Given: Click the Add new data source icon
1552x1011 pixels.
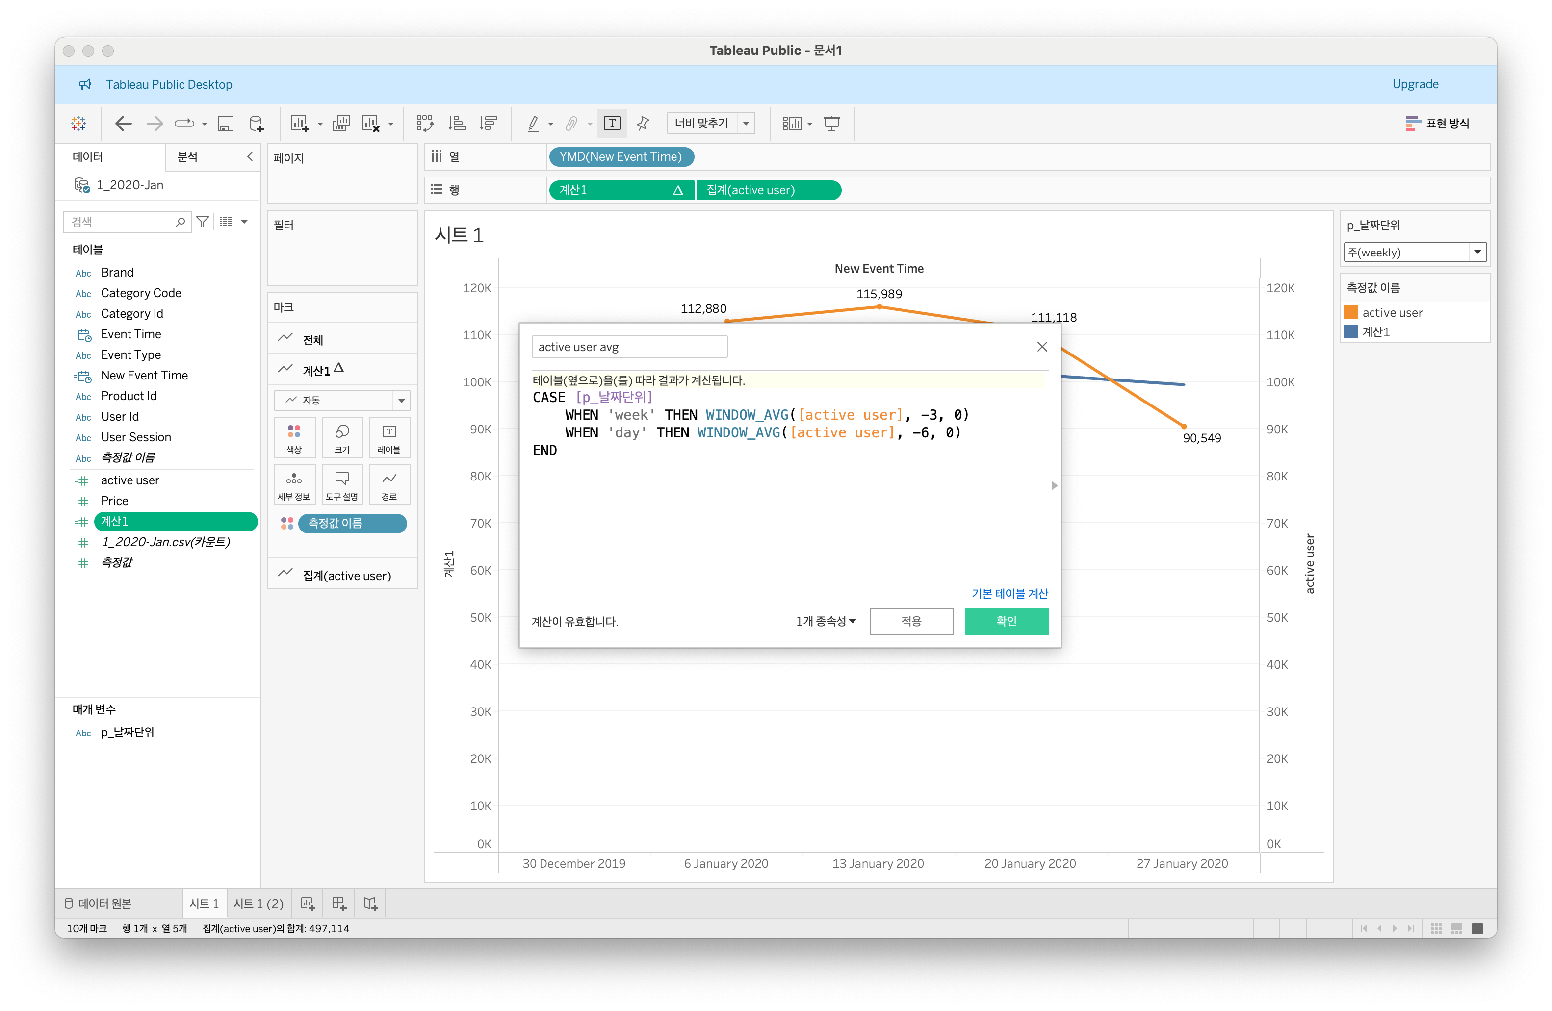Looking at the screenshot, I should point(257,123).
